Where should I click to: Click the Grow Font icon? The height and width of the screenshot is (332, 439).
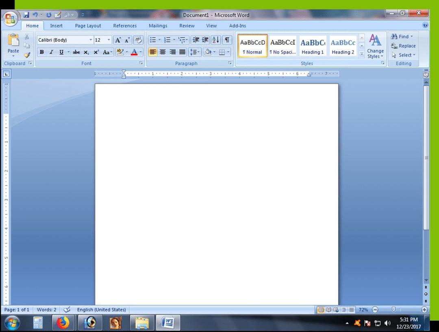[118, 40]
